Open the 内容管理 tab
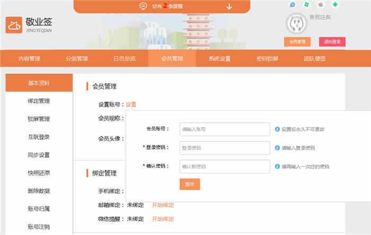Image resolution: width=371 pixels, height=235 pixels. coord(29,59)
